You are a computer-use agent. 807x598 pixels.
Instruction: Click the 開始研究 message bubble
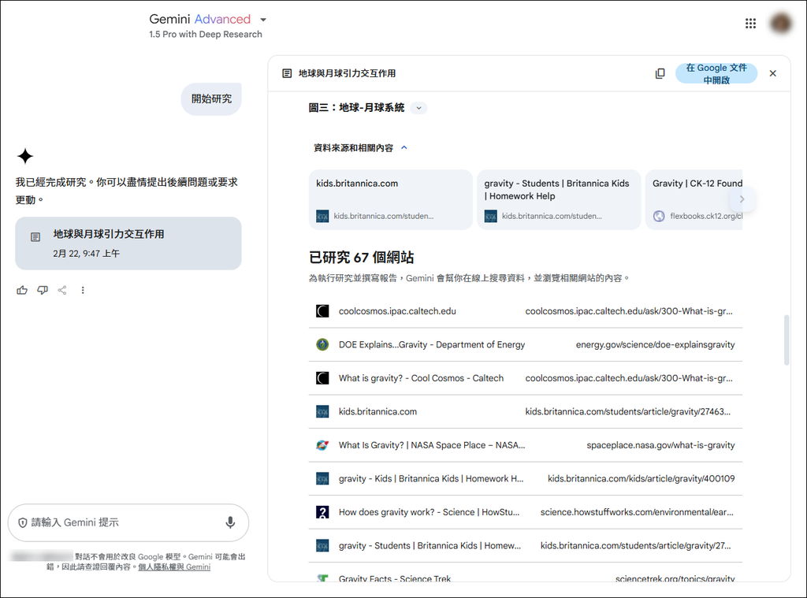[x=211, y=98]
